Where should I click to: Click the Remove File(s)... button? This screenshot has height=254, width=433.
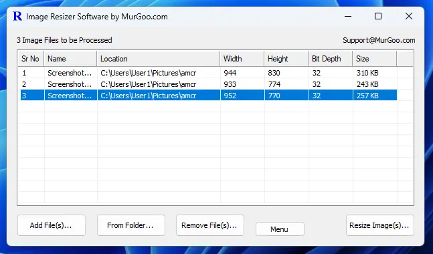pos(210,225)
